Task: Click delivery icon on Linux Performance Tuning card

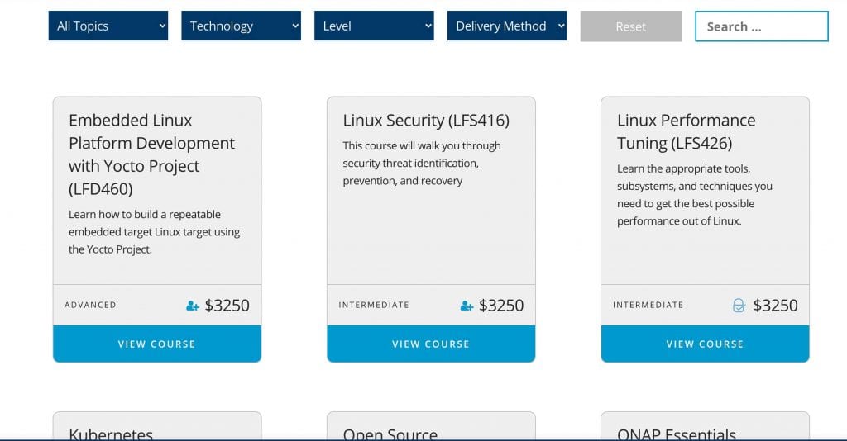Action: pos(739,306)
